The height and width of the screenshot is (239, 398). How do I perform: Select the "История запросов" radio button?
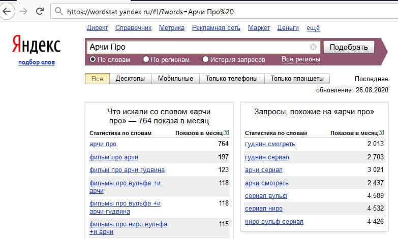[205, 59]
